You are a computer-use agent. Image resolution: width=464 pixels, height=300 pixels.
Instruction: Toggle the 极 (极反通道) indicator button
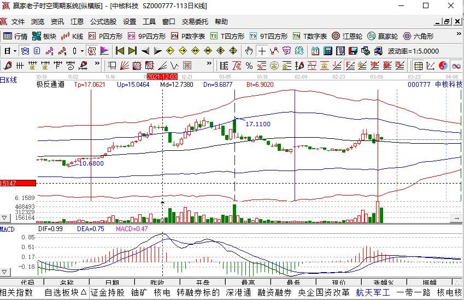(91, 51)
